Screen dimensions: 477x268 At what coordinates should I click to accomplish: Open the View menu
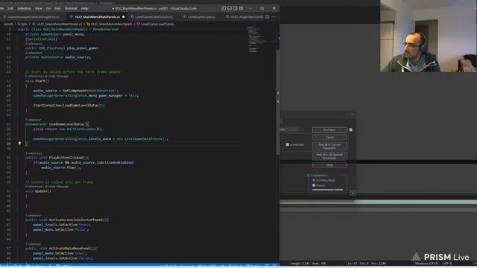pyautogui.click(x=39, y=8)
